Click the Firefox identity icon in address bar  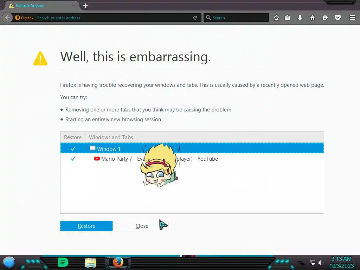(x=18, y=18)
